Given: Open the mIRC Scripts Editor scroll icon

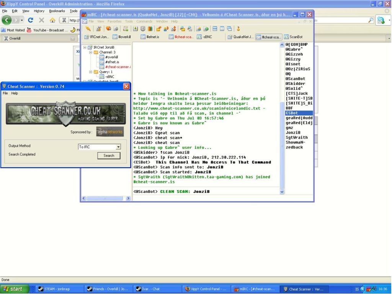Looking at the screenshot, I should (x=126, y=29).
